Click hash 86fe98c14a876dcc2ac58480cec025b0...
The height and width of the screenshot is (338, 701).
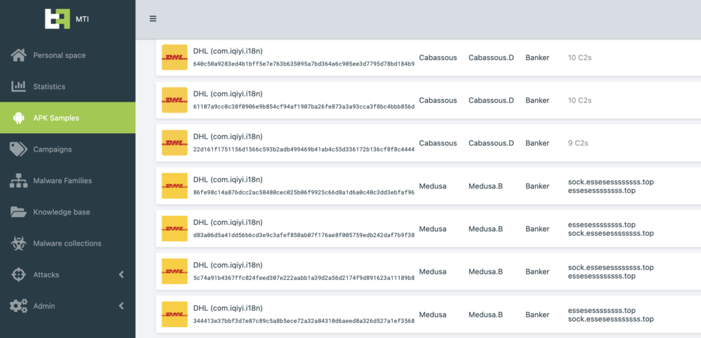point(304,192)
